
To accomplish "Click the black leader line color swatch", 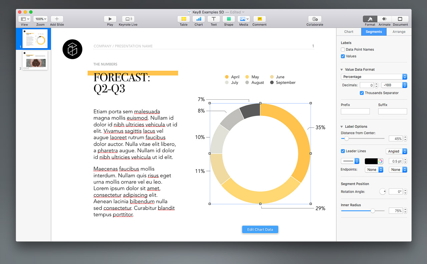I will pyautogui.click(x=371, y=161).
